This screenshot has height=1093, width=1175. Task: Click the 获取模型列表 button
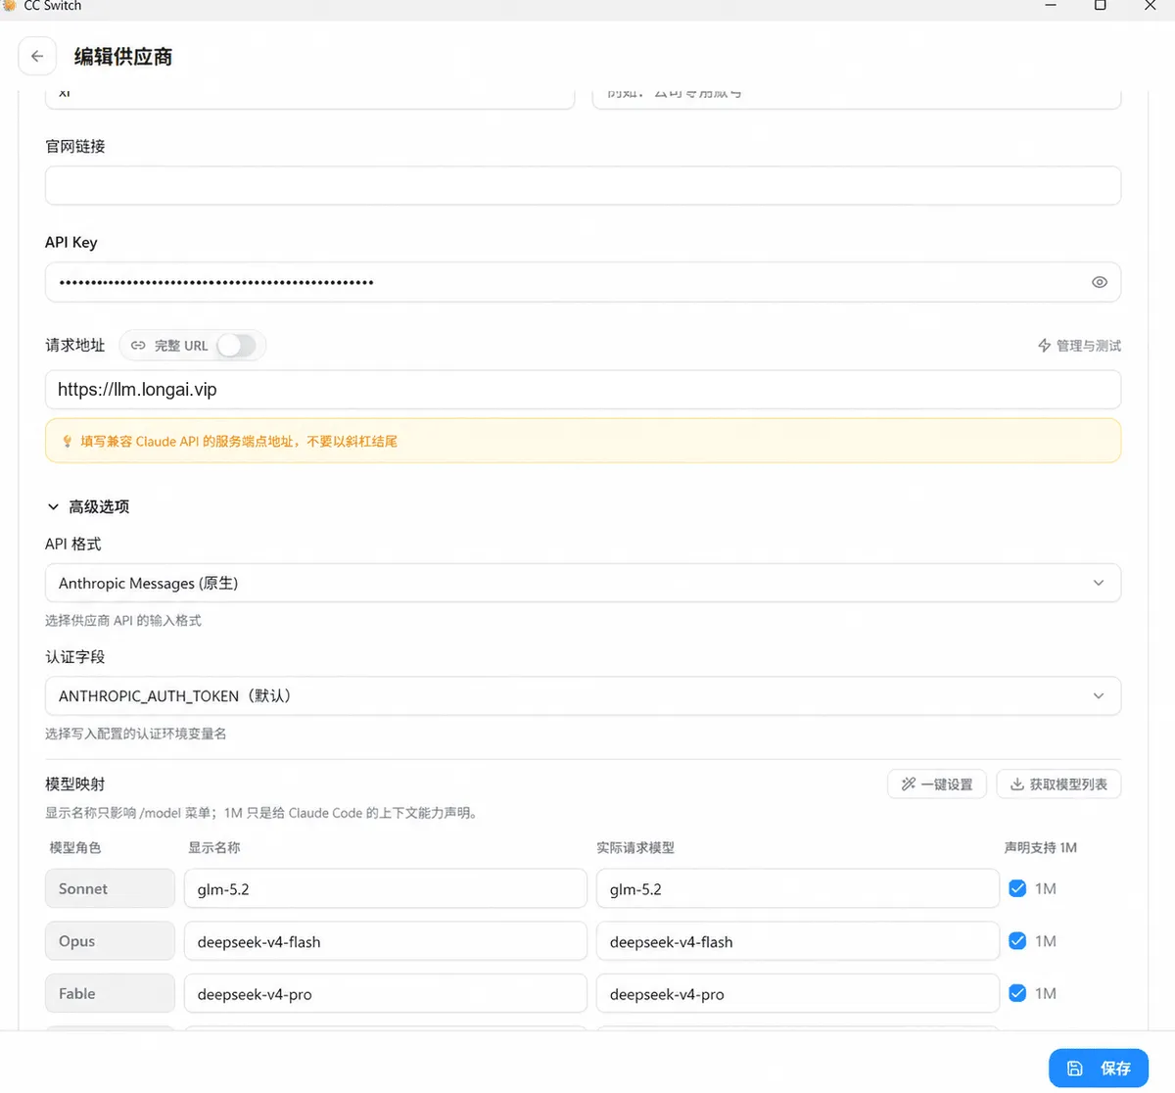pos(1058,784)
